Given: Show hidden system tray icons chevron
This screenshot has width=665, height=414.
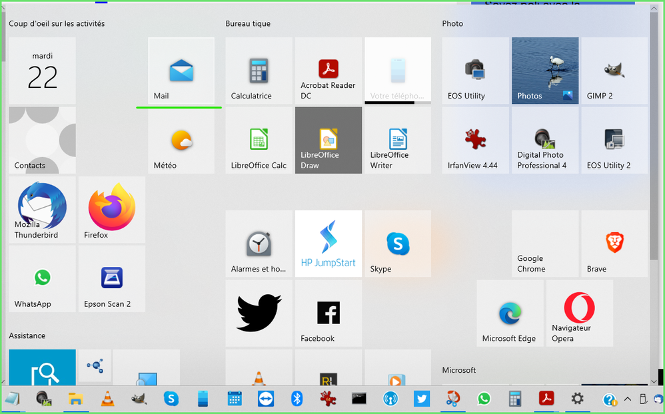Looking at the screenshot, I should tap(627, 399).
